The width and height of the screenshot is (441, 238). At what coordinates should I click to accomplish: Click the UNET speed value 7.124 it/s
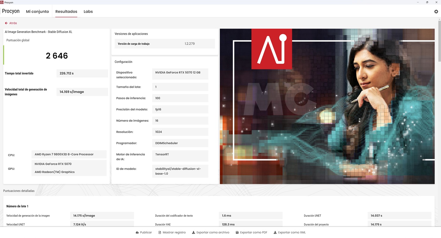pyautogui.click(x=102, y=224)
